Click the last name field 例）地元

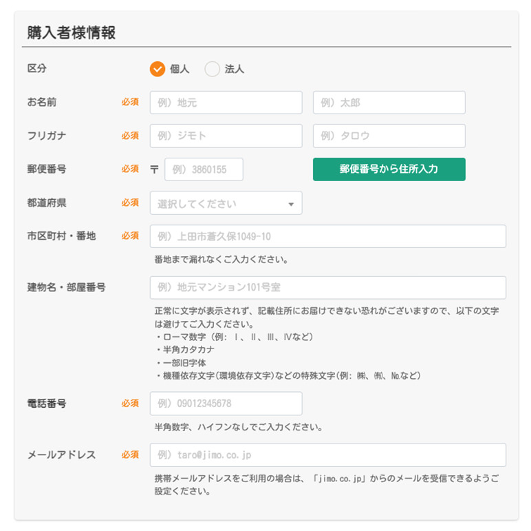click(226, 103)
